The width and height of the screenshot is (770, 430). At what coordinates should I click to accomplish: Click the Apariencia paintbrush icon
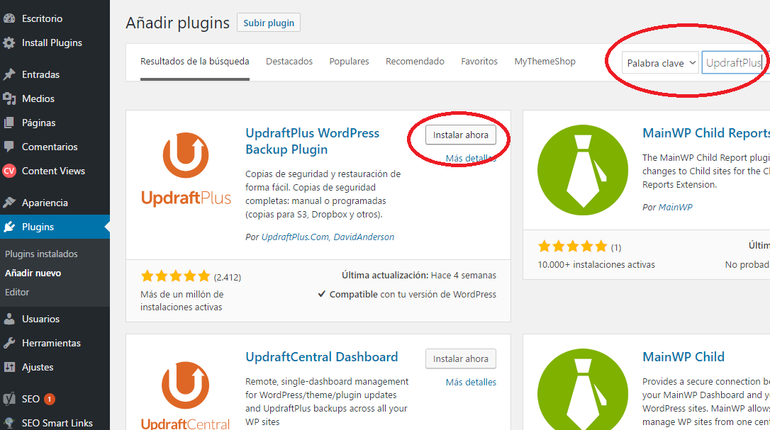coord(9,203)
